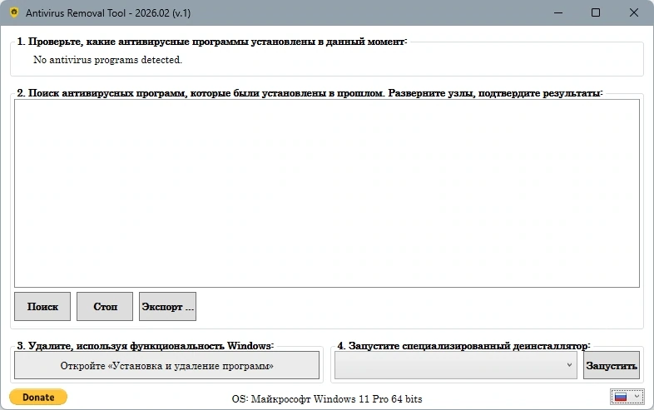Maximize the Antivirus Removal Tool window
654x410 pixels.
(596, 13)
